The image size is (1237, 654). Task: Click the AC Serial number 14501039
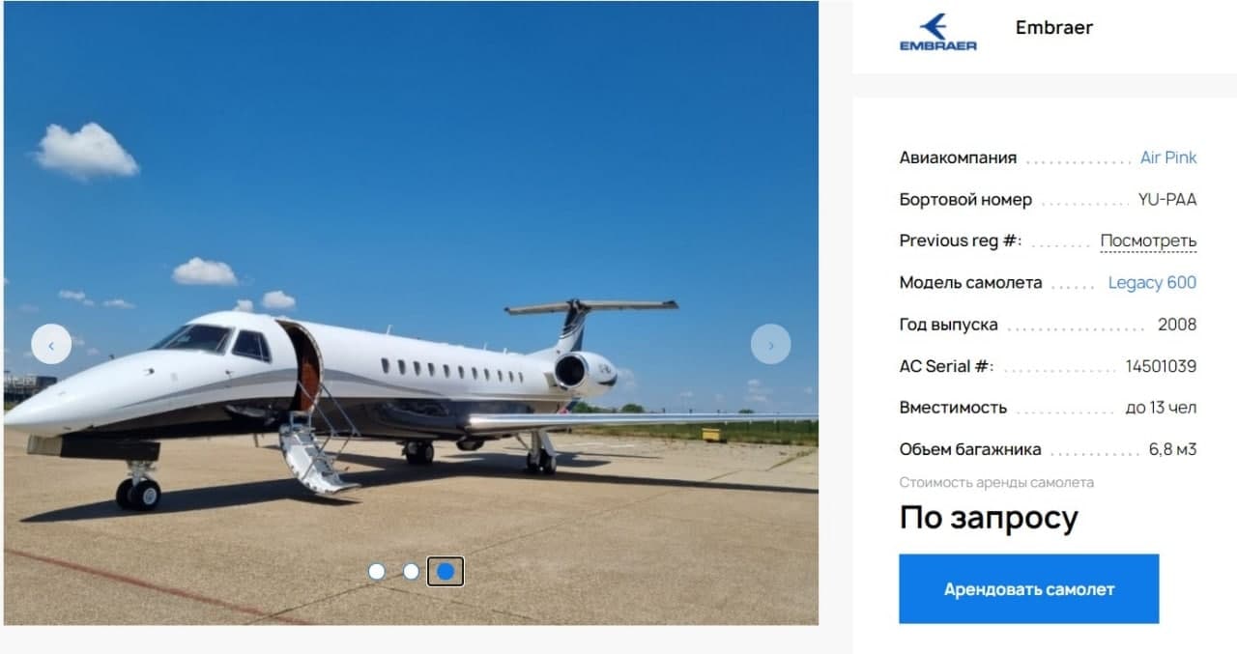[1161, 366]
